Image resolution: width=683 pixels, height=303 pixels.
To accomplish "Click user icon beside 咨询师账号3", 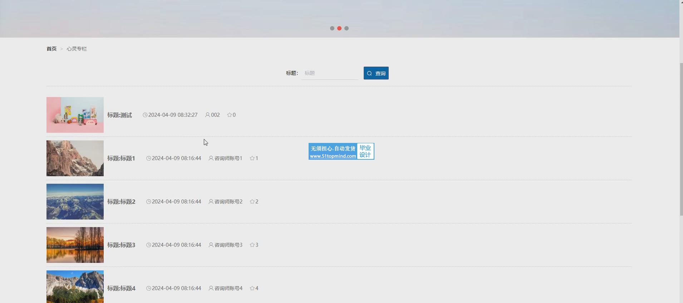I will pos(211,245).
